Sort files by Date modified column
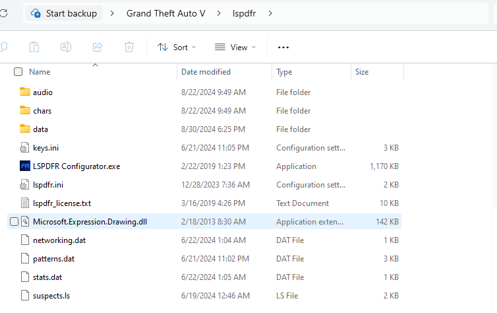 tap(206, 71)
